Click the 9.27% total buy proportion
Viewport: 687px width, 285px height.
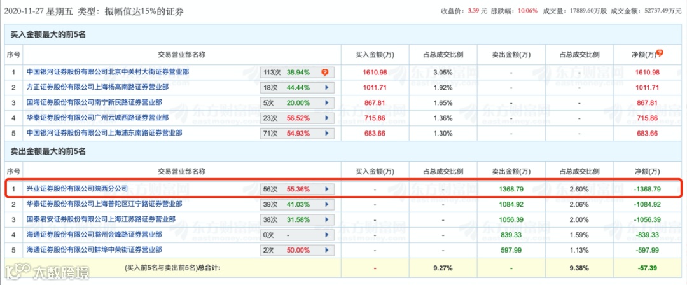(443, 267)
